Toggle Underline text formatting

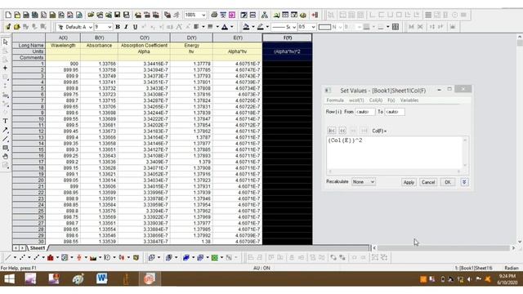[x=135, y=27]
